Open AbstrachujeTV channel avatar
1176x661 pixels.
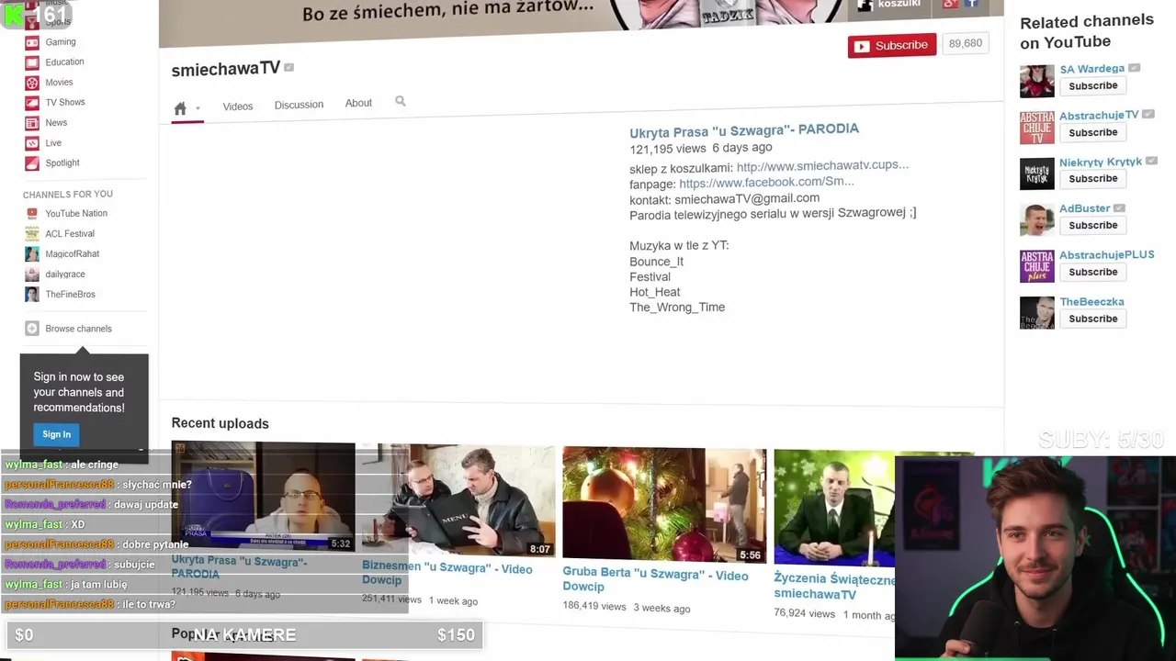pos(1037,128)
